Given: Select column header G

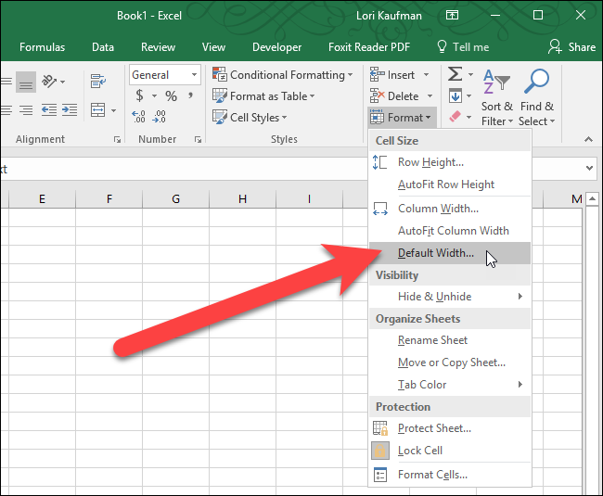Looking at the screenshot, I should (x=175, y=199).
